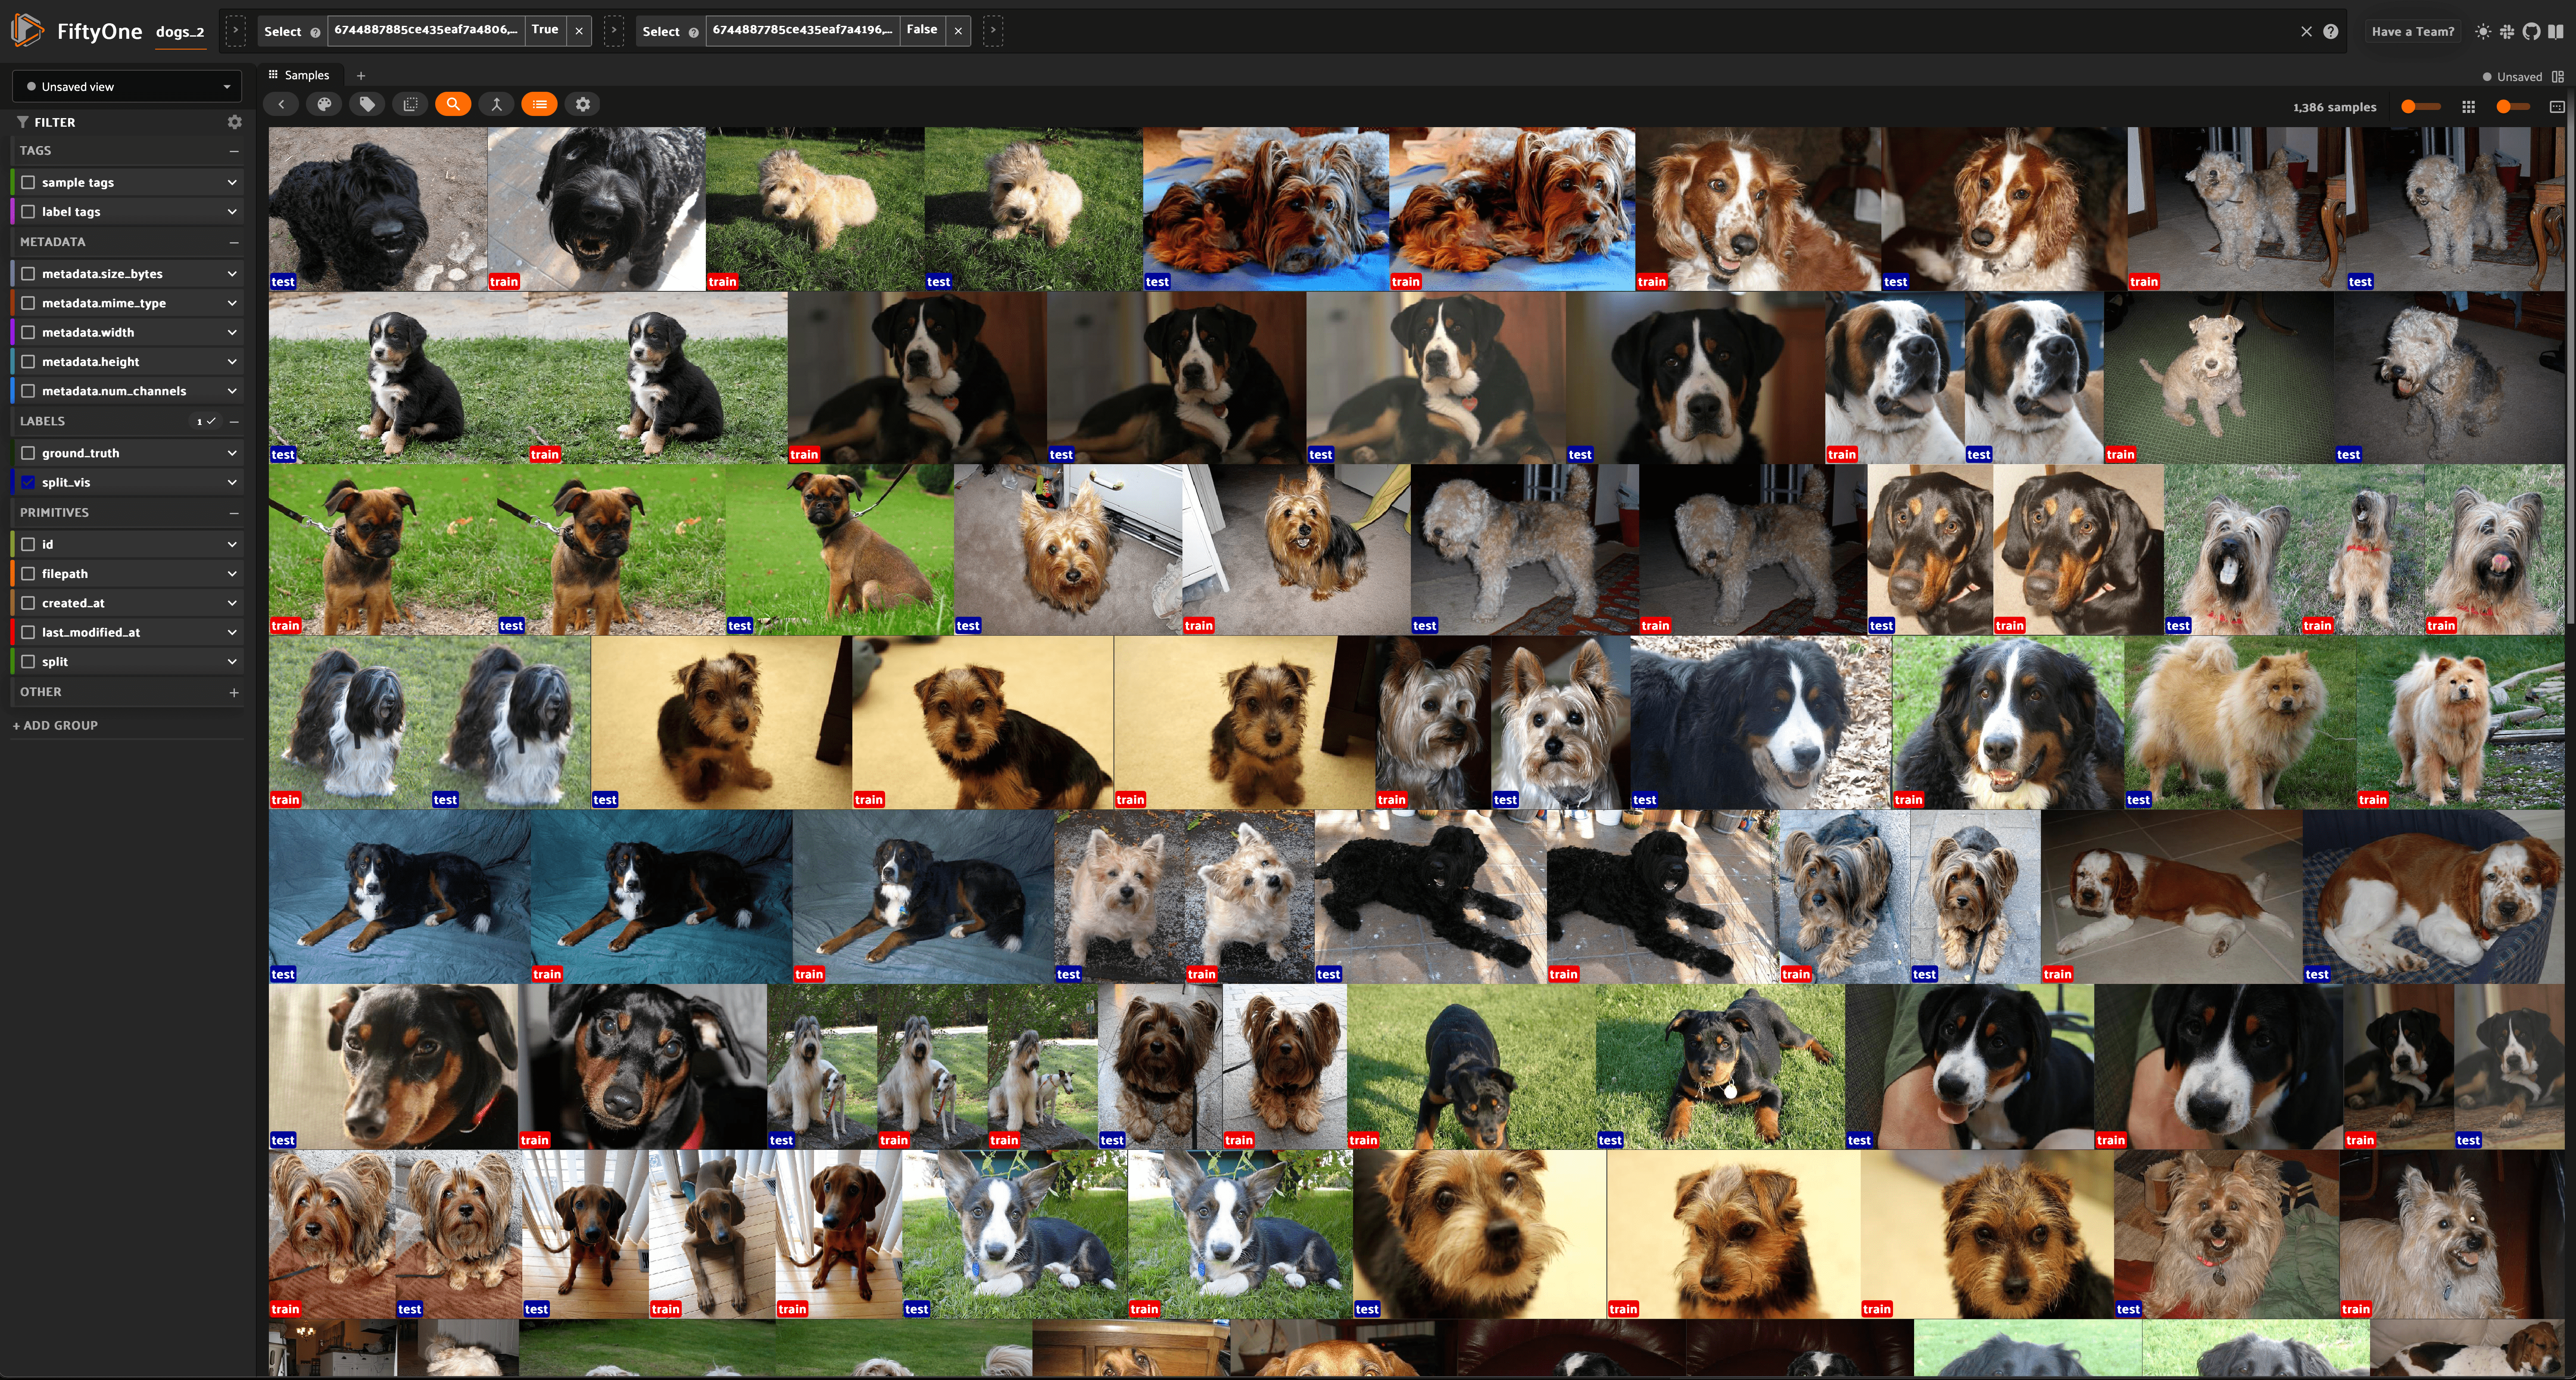Viewport: 2576px width, 1380px height.
Task: Check the split field checkbox
Action: 28,661
